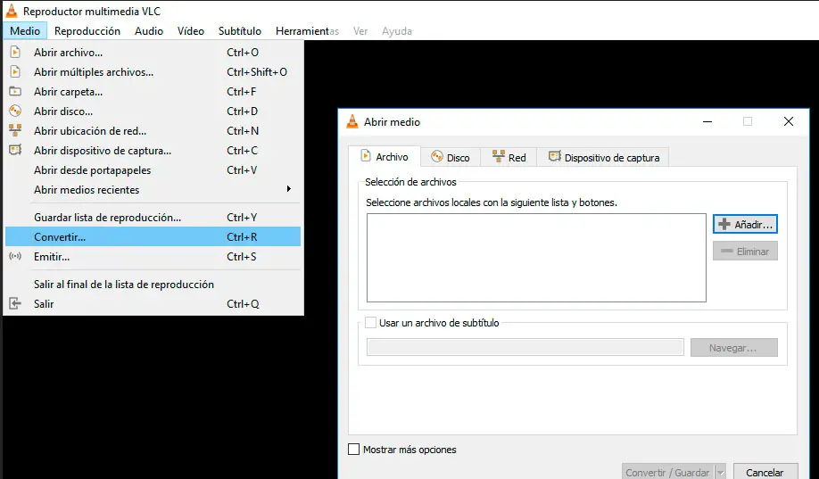819x479 pixels.
Task: Expand the Abrir medios recientes submenu arrow
Action: pos(289,189)
